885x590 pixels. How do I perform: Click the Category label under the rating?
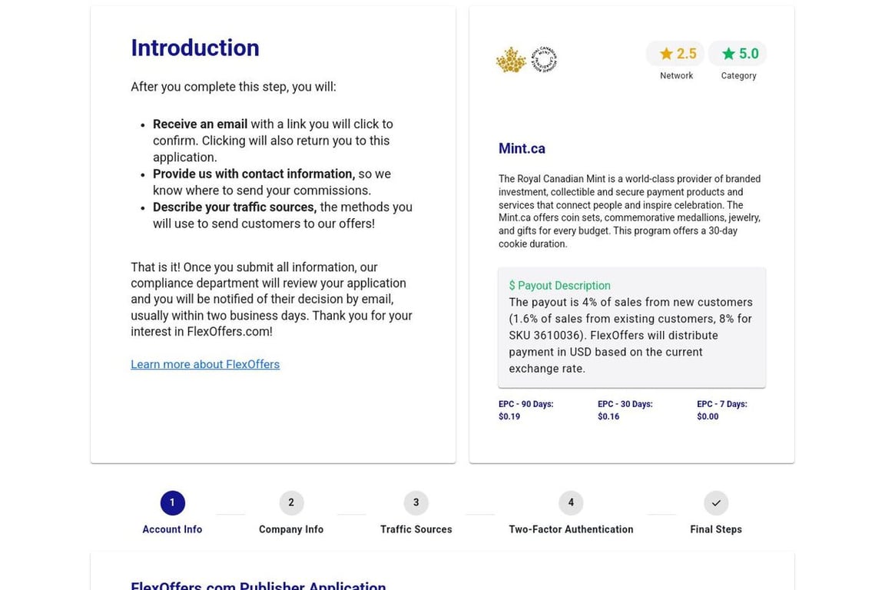pyautogui.click(x=738, y=75)
